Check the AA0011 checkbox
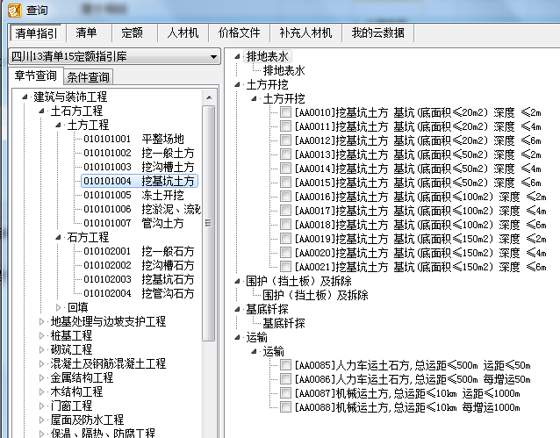 (285, 126)
